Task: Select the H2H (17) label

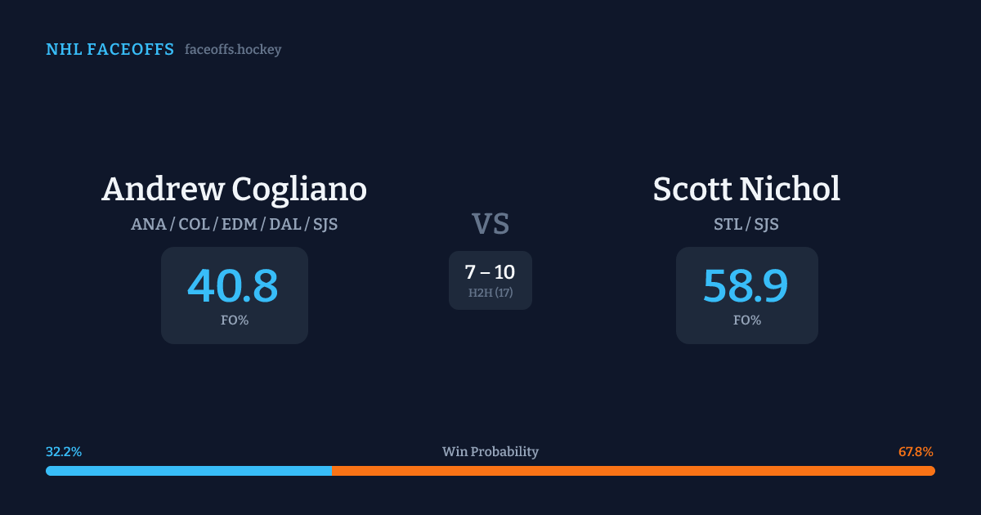Action: click(x=490, y=293)
